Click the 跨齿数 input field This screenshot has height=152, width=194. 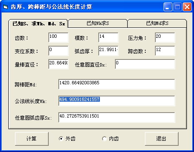pos(165,51)
